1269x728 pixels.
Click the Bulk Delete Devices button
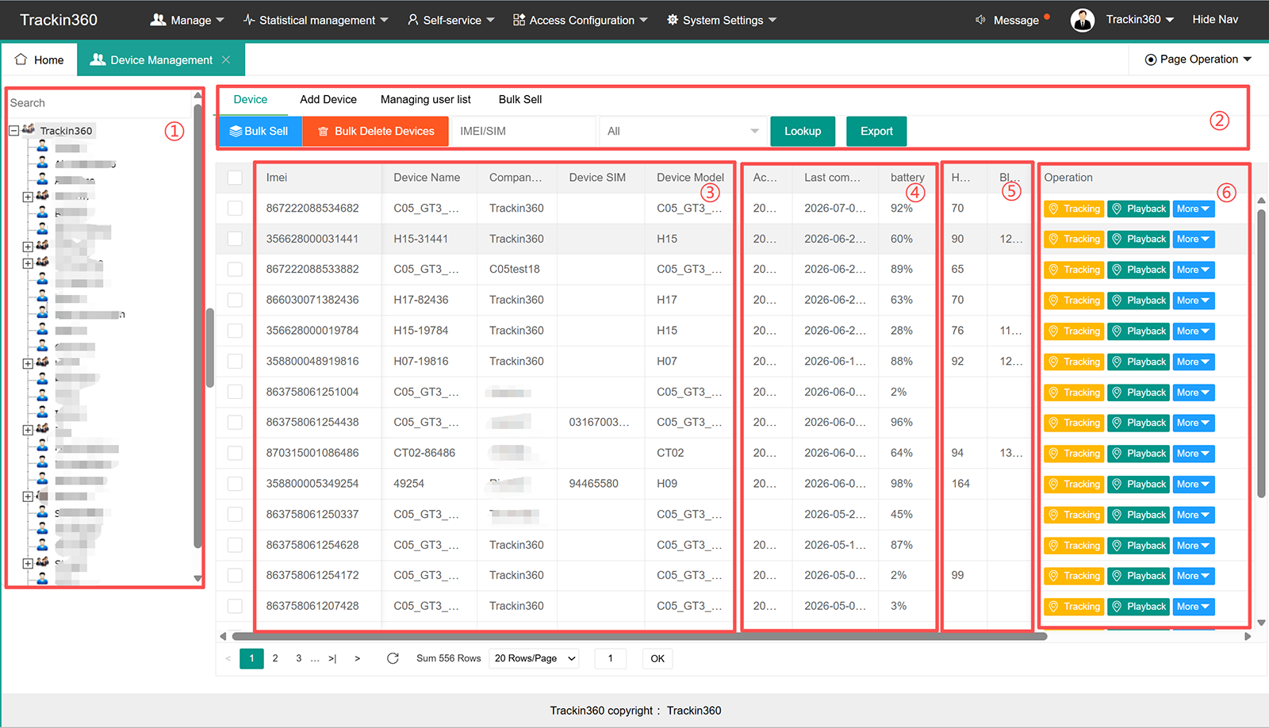coord(376,131)
